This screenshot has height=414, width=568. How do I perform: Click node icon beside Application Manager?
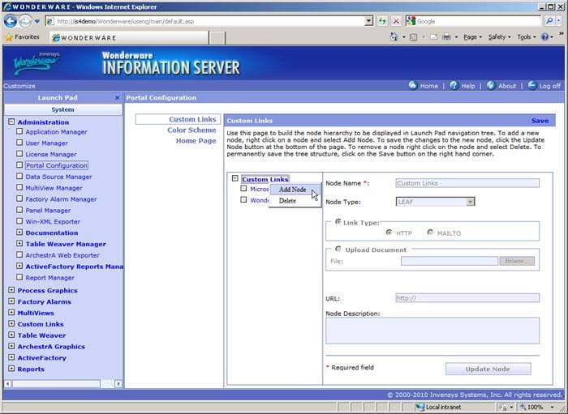point(19,131)
